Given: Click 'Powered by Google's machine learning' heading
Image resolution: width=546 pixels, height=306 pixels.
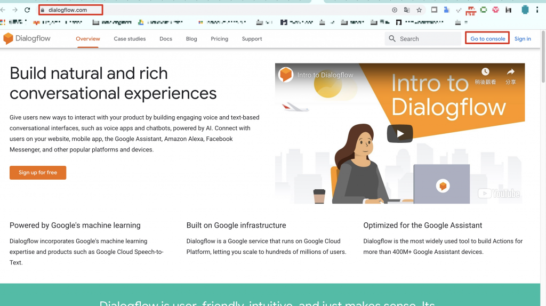Looking at the screenshot, I should click(75, 226).
